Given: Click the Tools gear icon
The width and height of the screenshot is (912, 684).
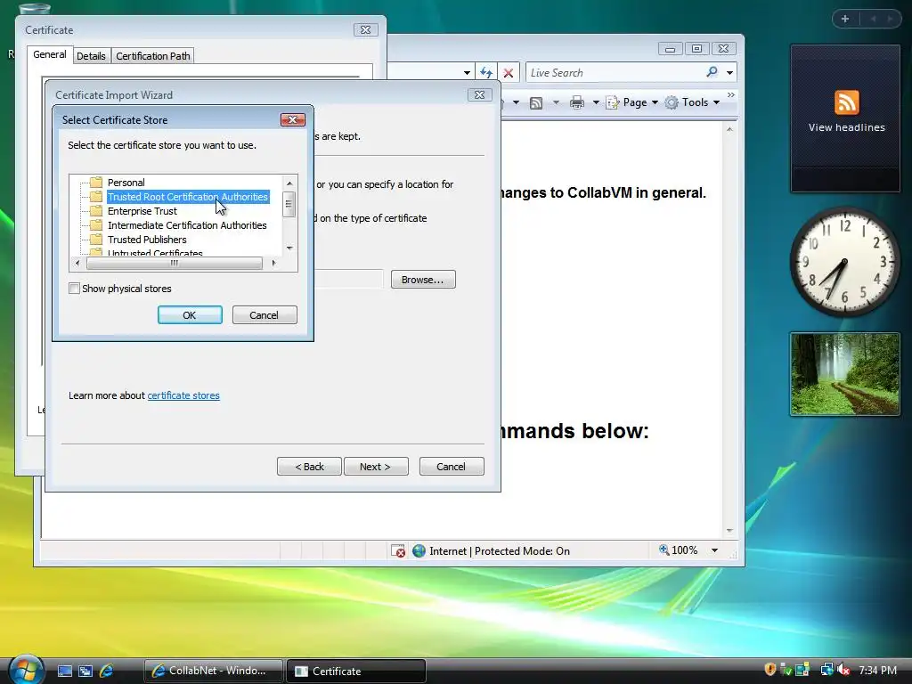Looking at the screenshot, I should point(672,103).
